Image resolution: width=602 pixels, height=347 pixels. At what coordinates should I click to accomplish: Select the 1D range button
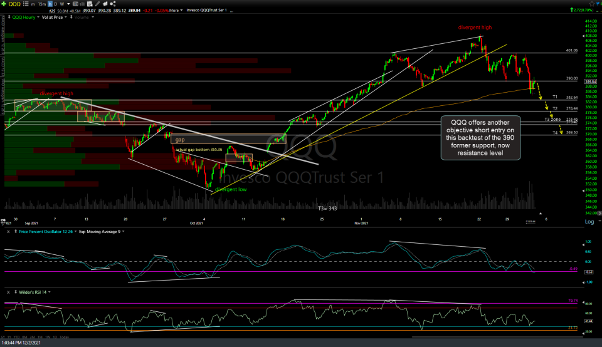point(55,337)
